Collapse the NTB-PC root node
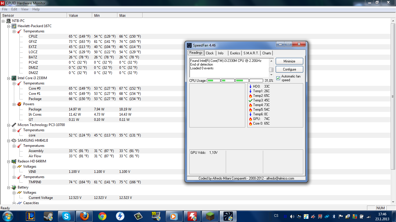The image size is (396, 222). pos(3,21)
